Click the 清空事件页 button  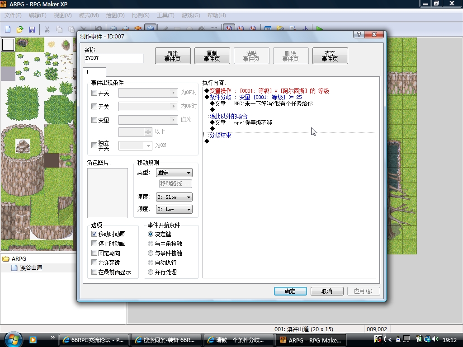[330, 56]
